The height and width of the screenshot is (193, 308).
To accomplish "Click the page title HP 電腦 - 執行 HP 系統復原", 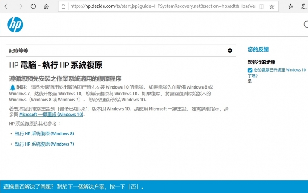I will [x=56, y=65].
